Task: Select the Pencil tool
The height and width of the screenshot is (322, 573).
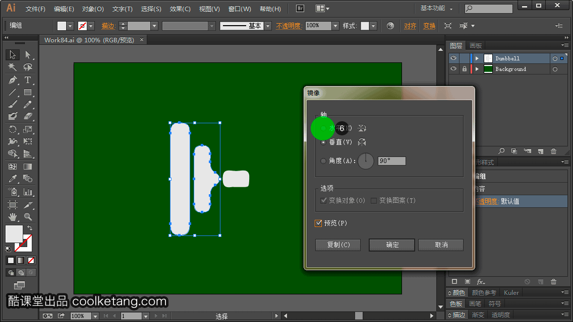Action: click(x=28, y=104)
